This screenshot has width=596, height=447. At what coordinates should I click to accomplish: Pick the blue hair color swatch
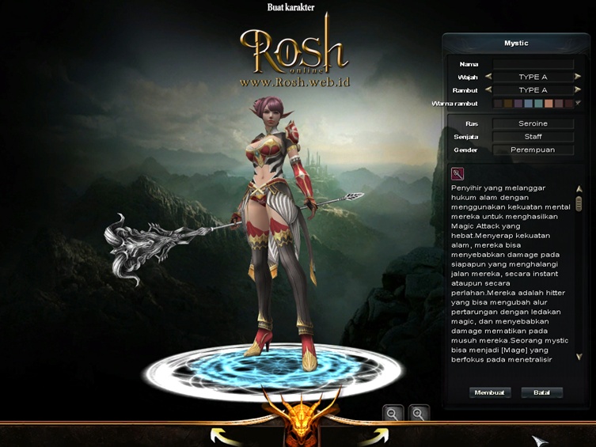coord(529,104)
